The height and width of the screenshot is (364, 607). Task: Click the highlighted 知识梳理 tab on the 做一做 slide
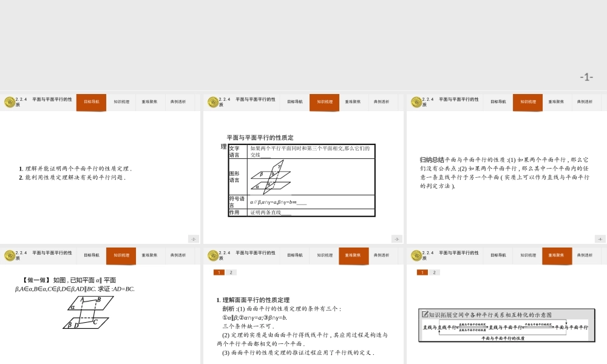point(121,255)
